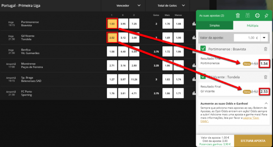Delete the Portimonense : Boavista bet
The height and width of the screenshot is (147, 273).
pyautogui.click(x=265, y=49)
